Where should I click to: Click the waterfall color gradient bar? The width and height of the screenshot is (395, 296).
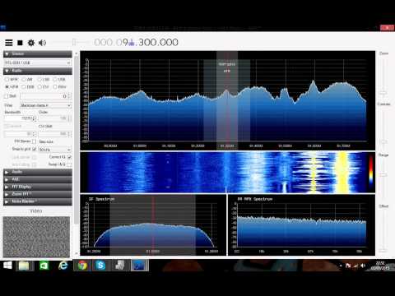[x=371, y=170]
